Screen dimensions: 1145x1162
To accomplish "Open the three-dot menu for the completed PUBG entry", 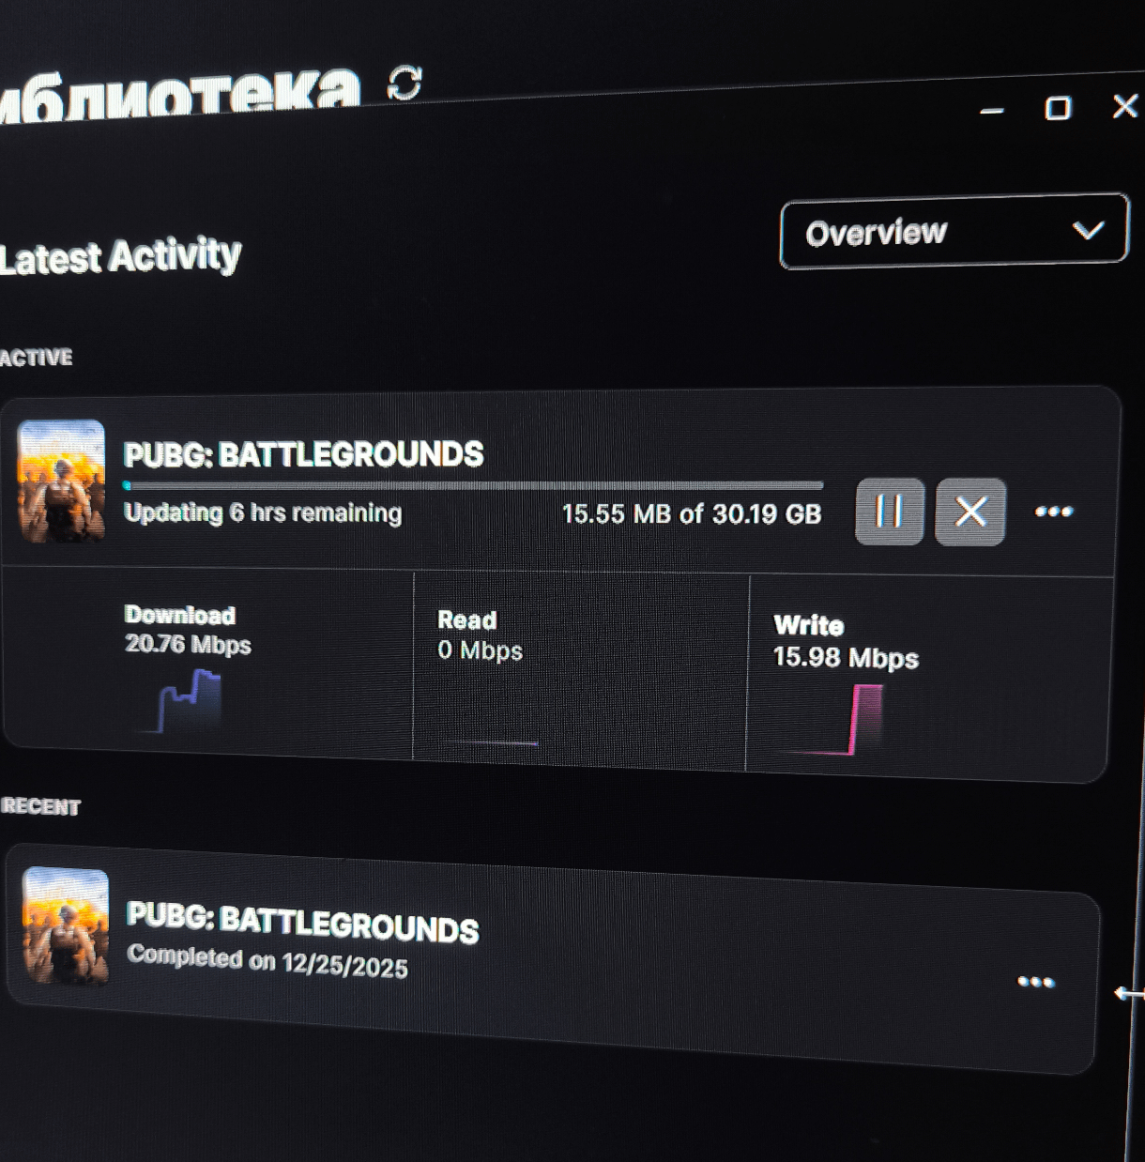I will [x=1035, y=982].
